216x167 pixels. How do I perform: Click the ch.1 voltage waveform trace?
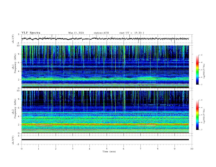pos(105,39)
